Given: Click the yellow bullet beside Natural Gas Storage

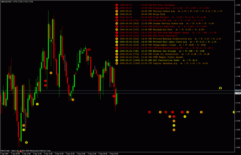Looking at the screenshot, I should (117, 51).
